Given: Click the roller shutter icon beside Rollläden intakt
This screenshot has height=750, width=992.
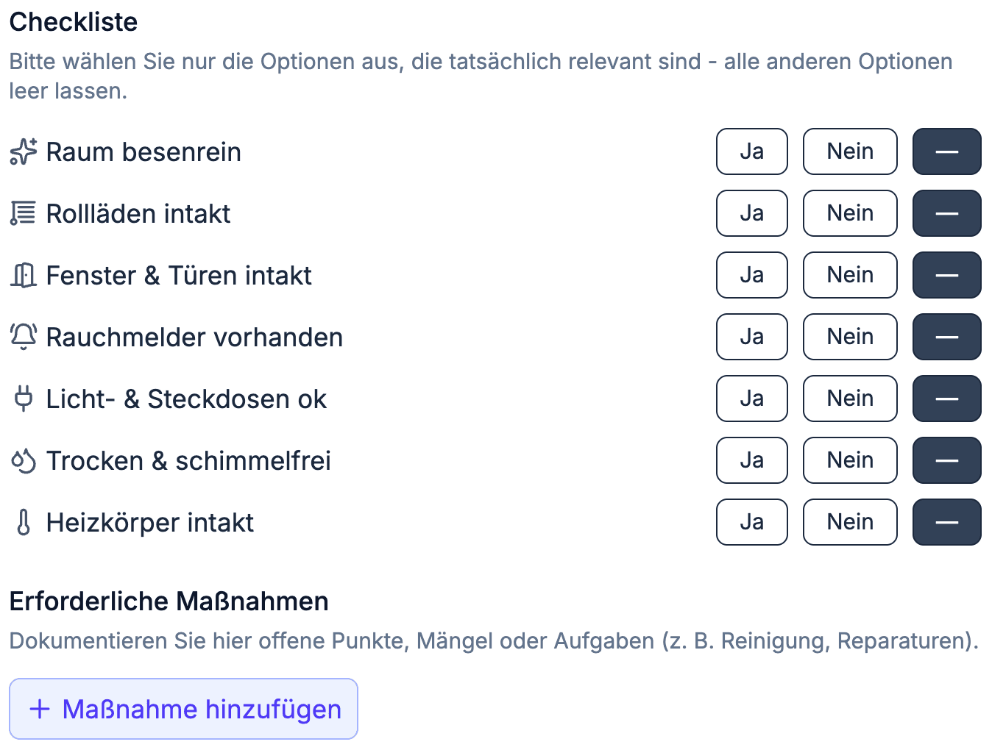Looking at the screenshot, I should click(x=23, y=213).
